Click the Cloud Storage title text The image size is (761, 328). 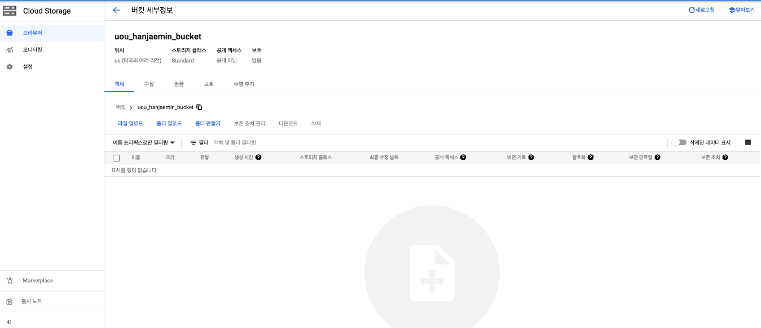[47, 11]
